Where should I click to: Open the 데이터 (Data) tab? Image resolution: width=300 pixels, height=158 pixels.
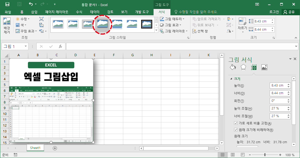pyautogui.click(x=95, y=12)
